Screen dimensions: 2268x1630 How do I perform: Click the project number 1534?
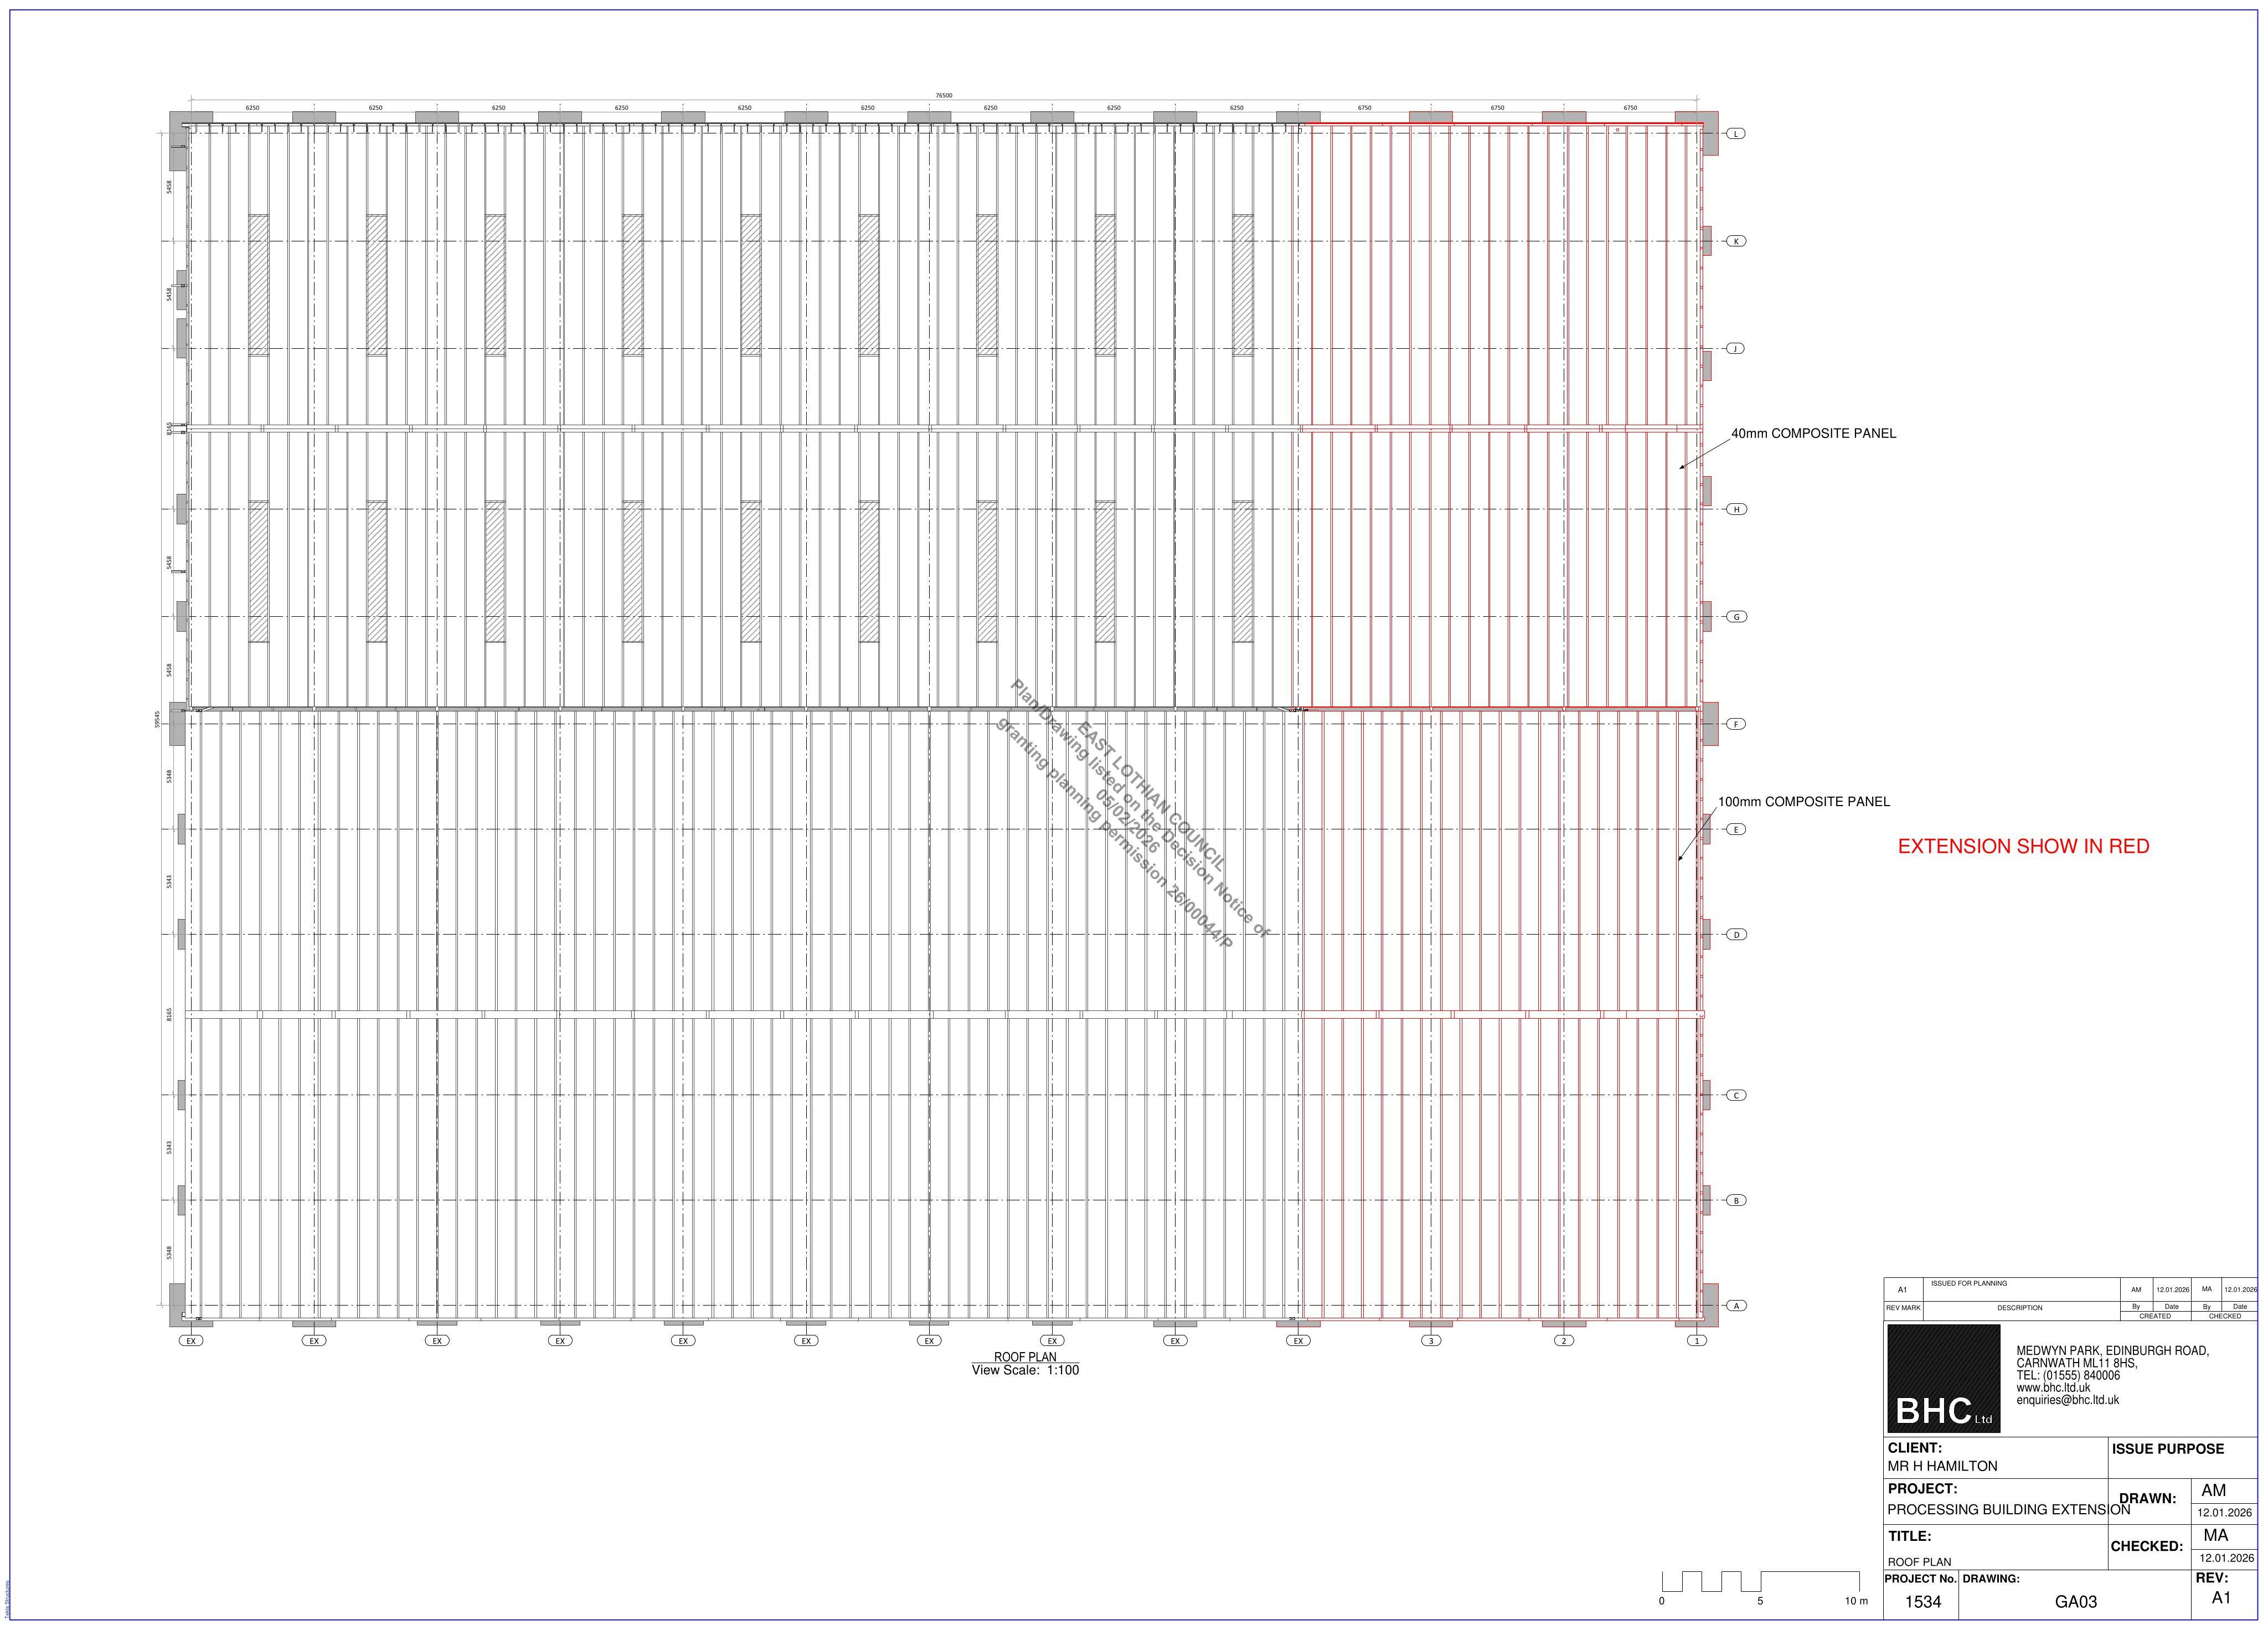(x=1922, y=1601)
